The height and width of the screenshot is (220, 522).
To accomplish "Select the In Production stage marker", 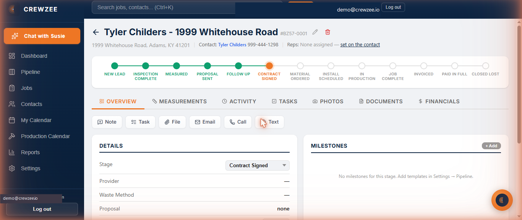I will click(x=362, y=66).
